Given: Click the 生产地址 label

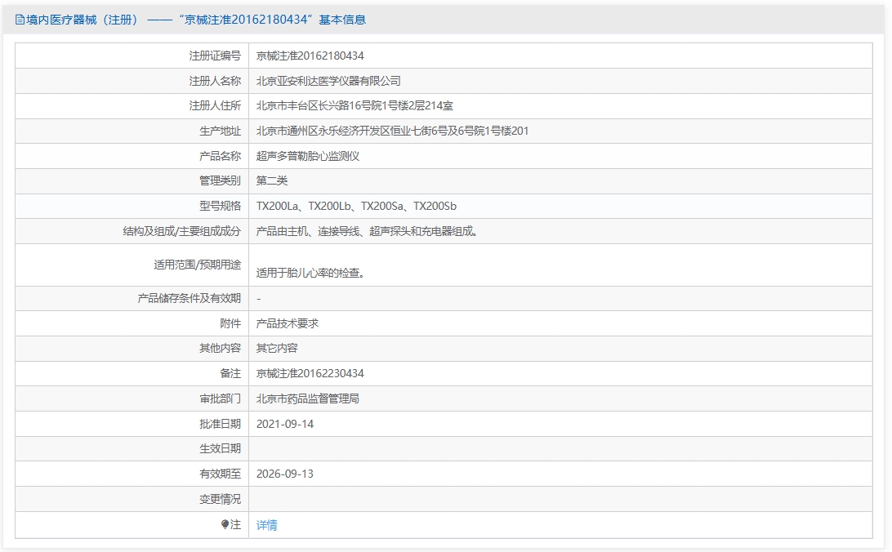Looking at the screenshot, I should (x=221, y=131).
